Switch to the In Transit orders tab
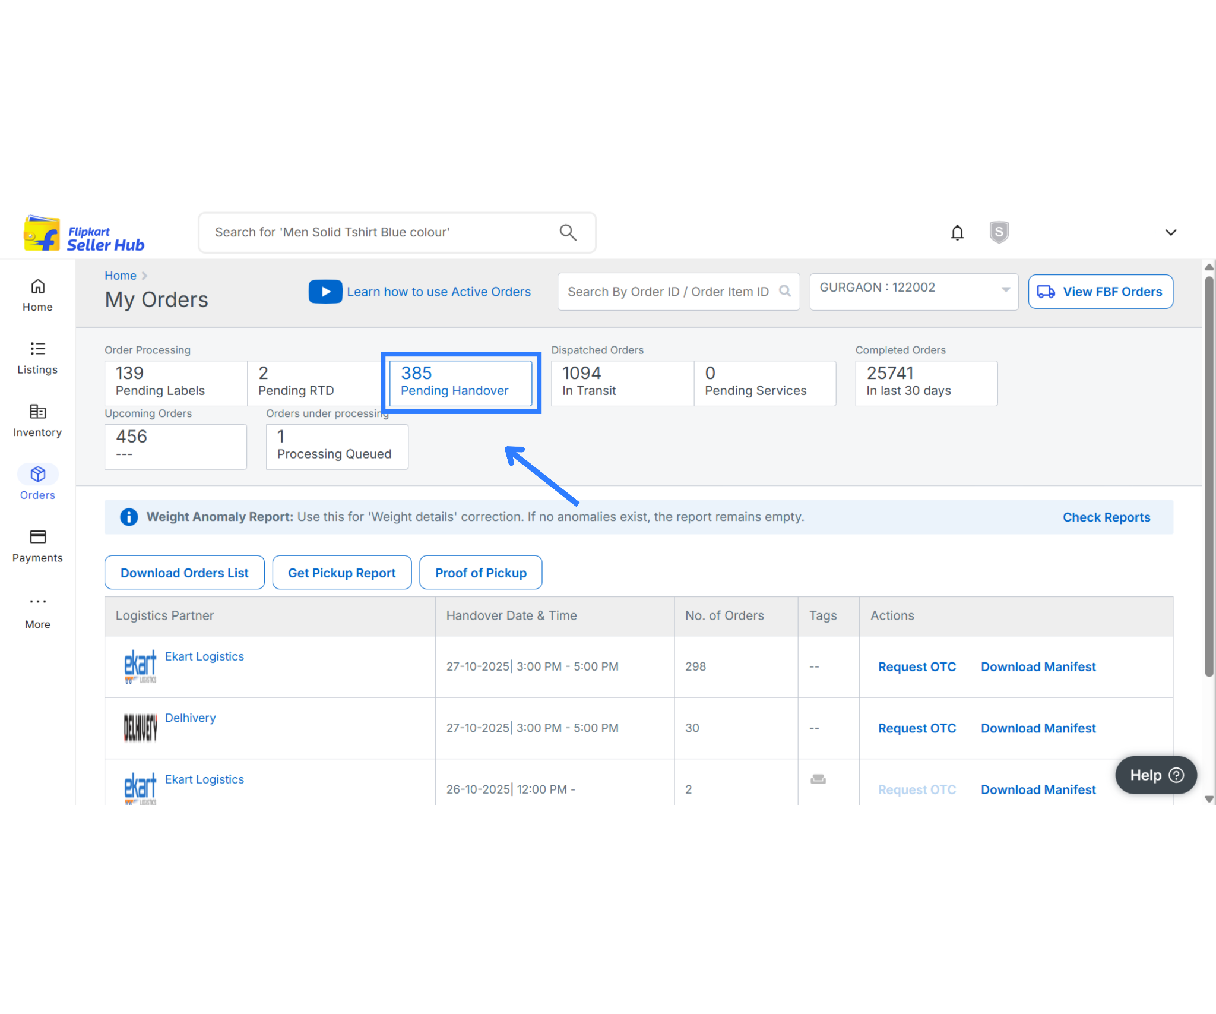1216x1014 pixels. pos(622,383)
